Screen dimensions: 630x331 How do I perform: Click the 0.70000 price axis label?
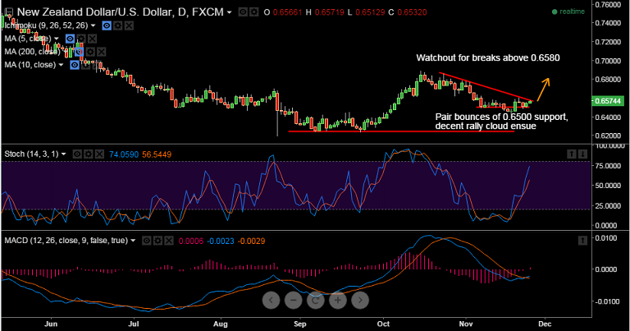[608, 61]
